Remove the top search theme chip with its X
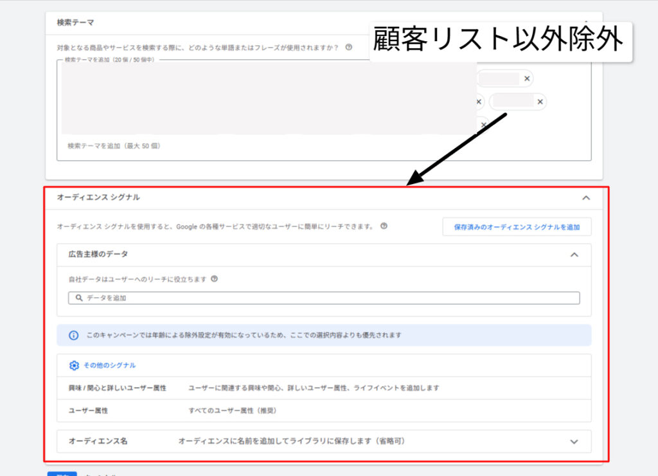This screenshot has height=476, width=658. [x=527, y=78]
